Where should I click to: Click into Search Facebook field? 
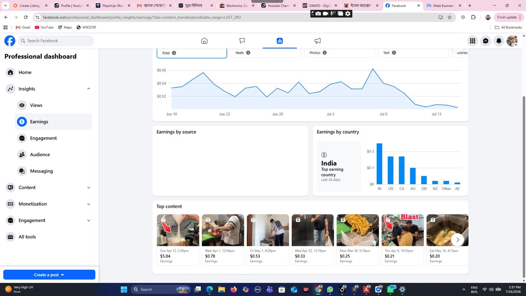coord(56,41)
